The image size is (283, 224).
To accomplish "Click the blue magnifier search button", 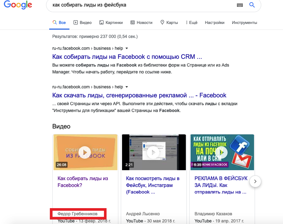I will tap(252, 5).
